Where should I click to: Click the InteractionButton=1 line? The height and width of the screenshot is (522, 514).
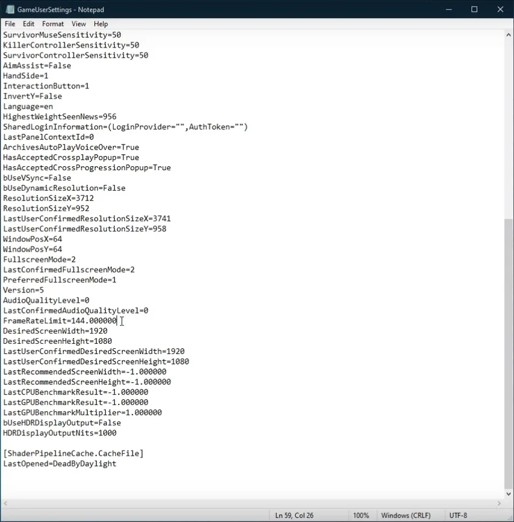click(x=46, y=86)
